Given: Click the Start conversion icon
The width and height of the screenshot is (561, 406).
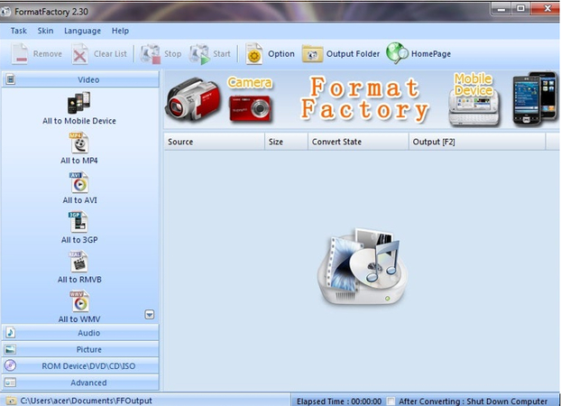Looking at the screenshot, I should (199, 54).
